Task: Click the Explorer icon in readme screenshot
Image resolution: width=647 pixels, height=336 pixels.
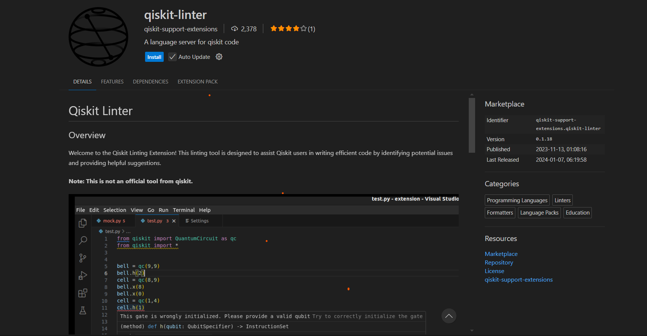Action: tap(83, 223)
